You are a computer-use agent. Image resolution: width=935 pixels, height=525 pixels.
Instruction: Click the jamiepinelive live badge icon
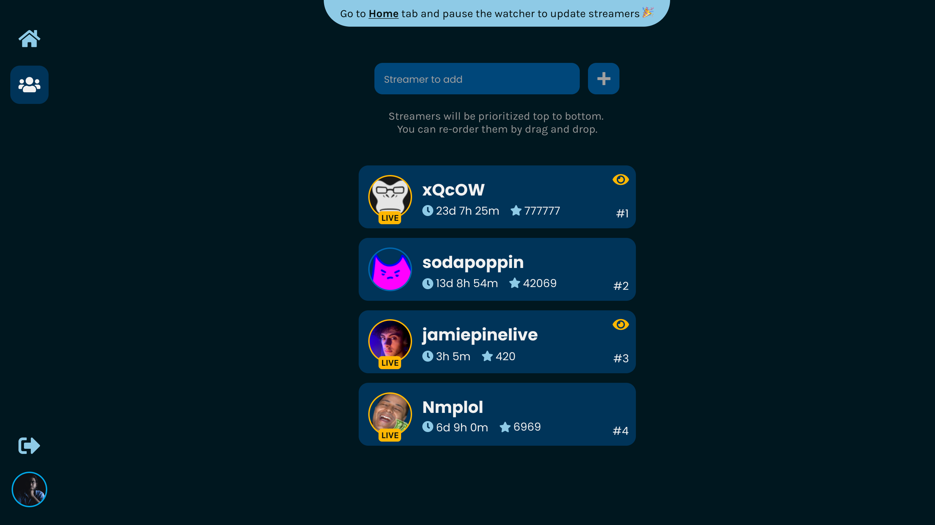(390, 363)
